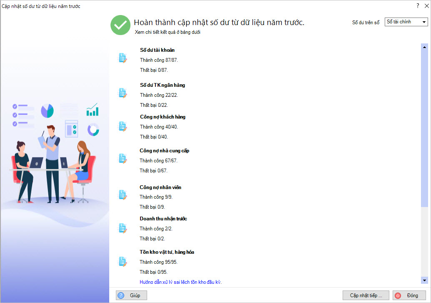
Task: Click the Tồn kho vật tư, hàng hóa heading
Action: click(x=167, y=252)
